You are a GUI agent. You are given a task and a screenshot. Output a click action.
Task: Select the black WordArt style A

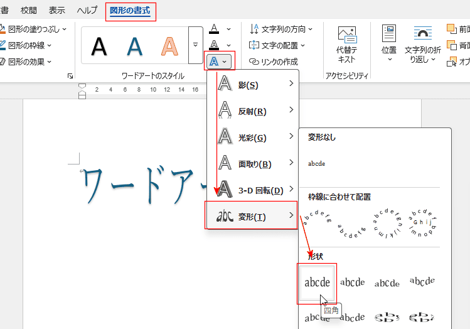pos(99,46)
